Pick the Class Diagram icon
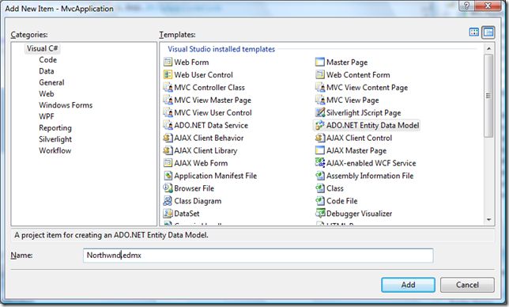The image size is (509, 307). pos(168,201)
